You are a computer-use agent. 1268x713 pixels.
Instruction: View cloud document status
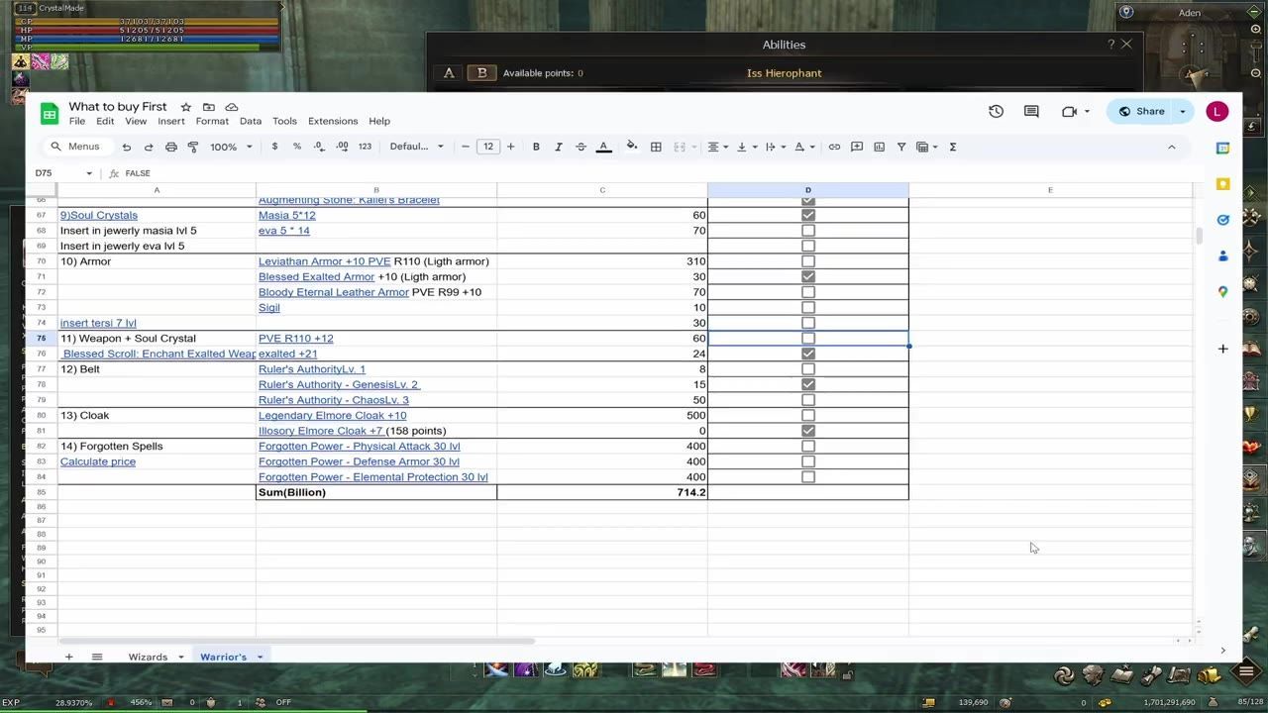[232, 107]
